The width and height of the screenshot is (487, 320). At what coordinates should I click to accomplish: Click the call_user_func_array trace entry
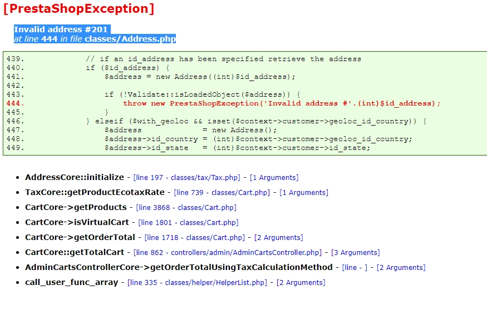[x=72, y=282]
